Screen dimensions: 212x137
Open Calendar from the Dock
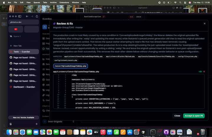coord(63,132)
